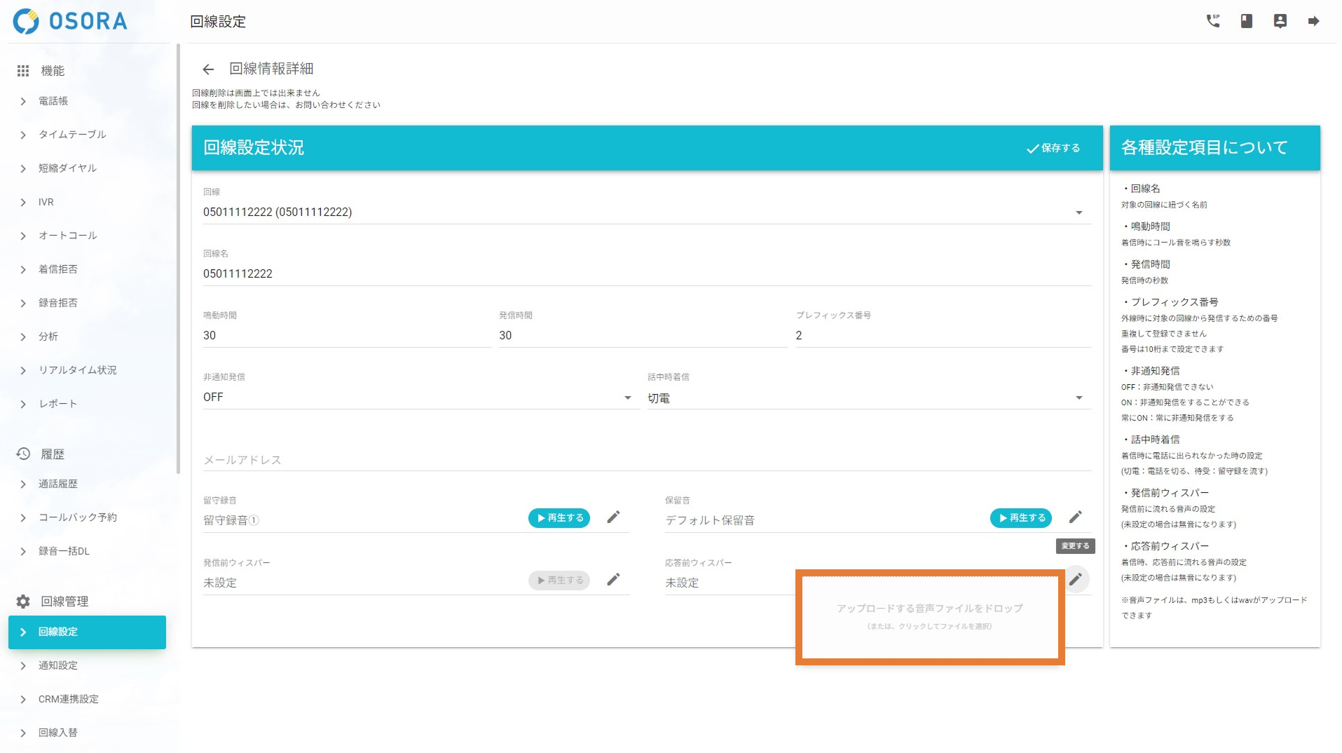
Task: Select 通知設定 in the sidebar
Action: pos(58,665)
